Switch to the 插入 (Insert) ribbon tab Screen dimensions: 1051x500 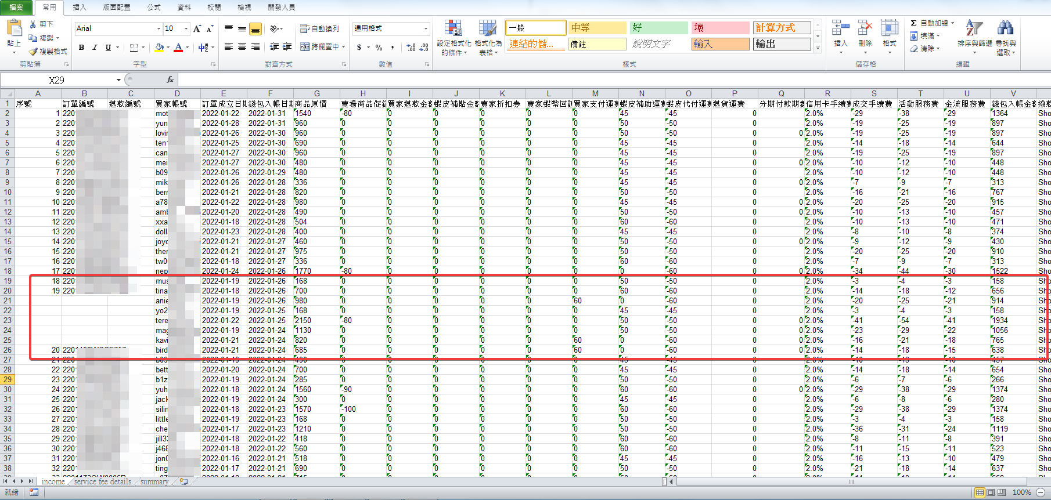[x=80, y=8]
